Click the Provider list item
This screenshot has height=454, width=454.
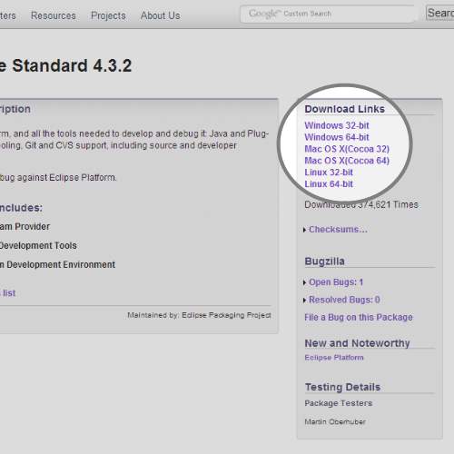[25, 226]
